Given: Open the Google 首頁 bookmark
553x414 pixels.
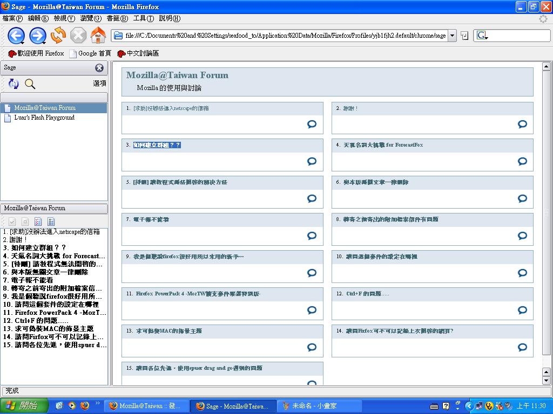Looking at the screenshot, I should [x=90, y=53].
